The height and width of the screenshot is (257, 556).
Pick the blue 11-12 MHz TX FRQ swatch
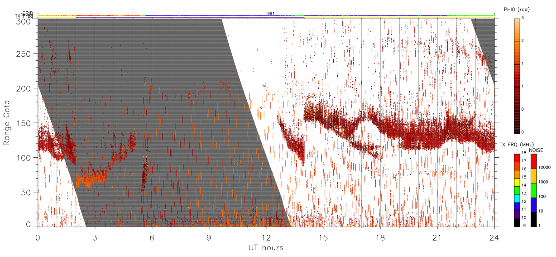tap(517, 206)
